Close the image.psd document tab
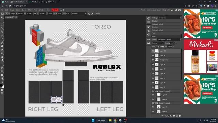Image resolution: width=218 pixels, height=123 pixels. [16, 17]
